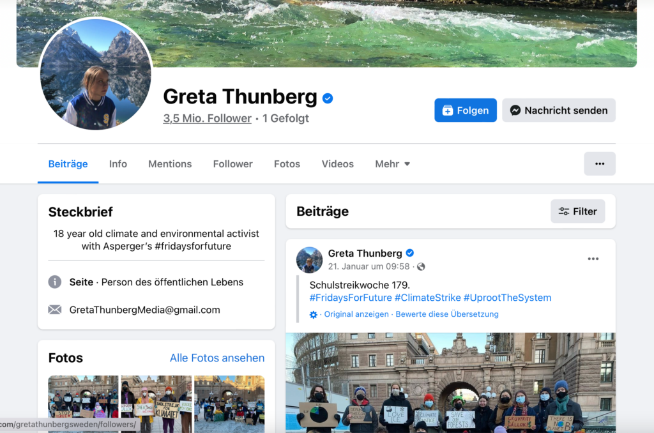This screenshot has width=654, height=433.
Task: Open the post's three-dot options menu
Action: (593, 259)
